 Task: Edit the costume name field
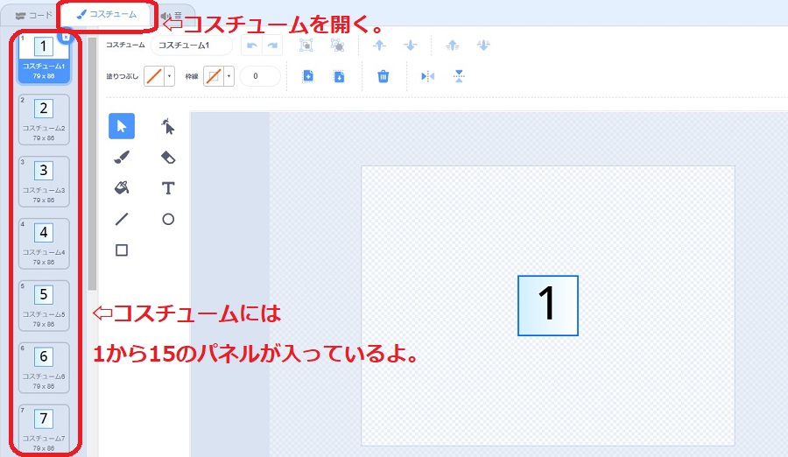point(192,46)
